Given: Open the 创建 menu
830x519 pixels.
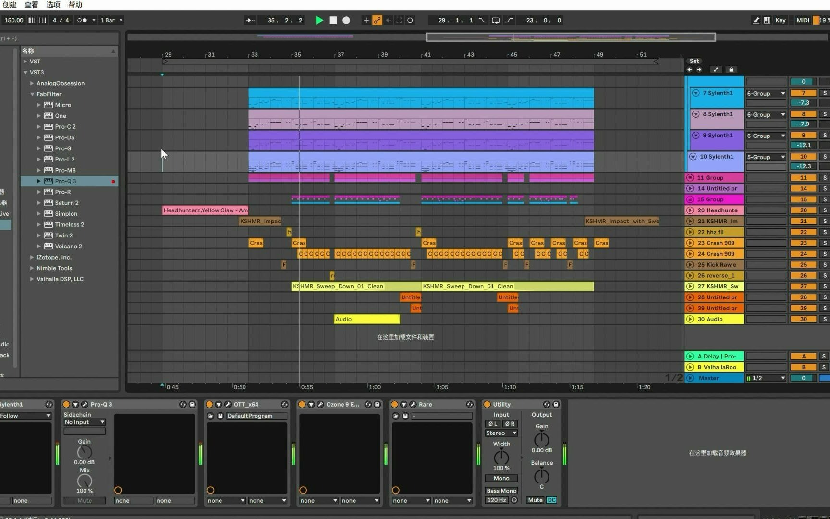Looking at the screenshot, I should [x=10, y=5].
